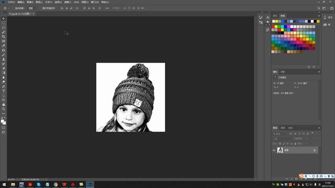Viewport: 335px width, 188px height.
Task: Select the Shape tool
Action: pyautogui.click(x=4, y=100)
